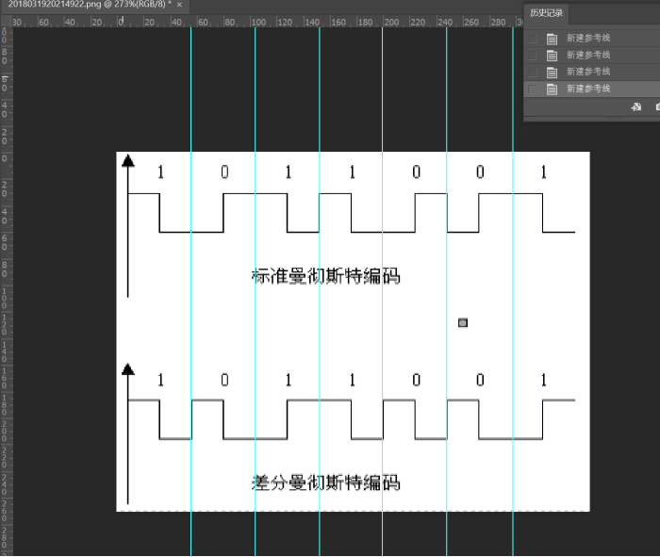Click the first 新建参考线 history state icon
660x557 pixels.
tap(552, 39)
